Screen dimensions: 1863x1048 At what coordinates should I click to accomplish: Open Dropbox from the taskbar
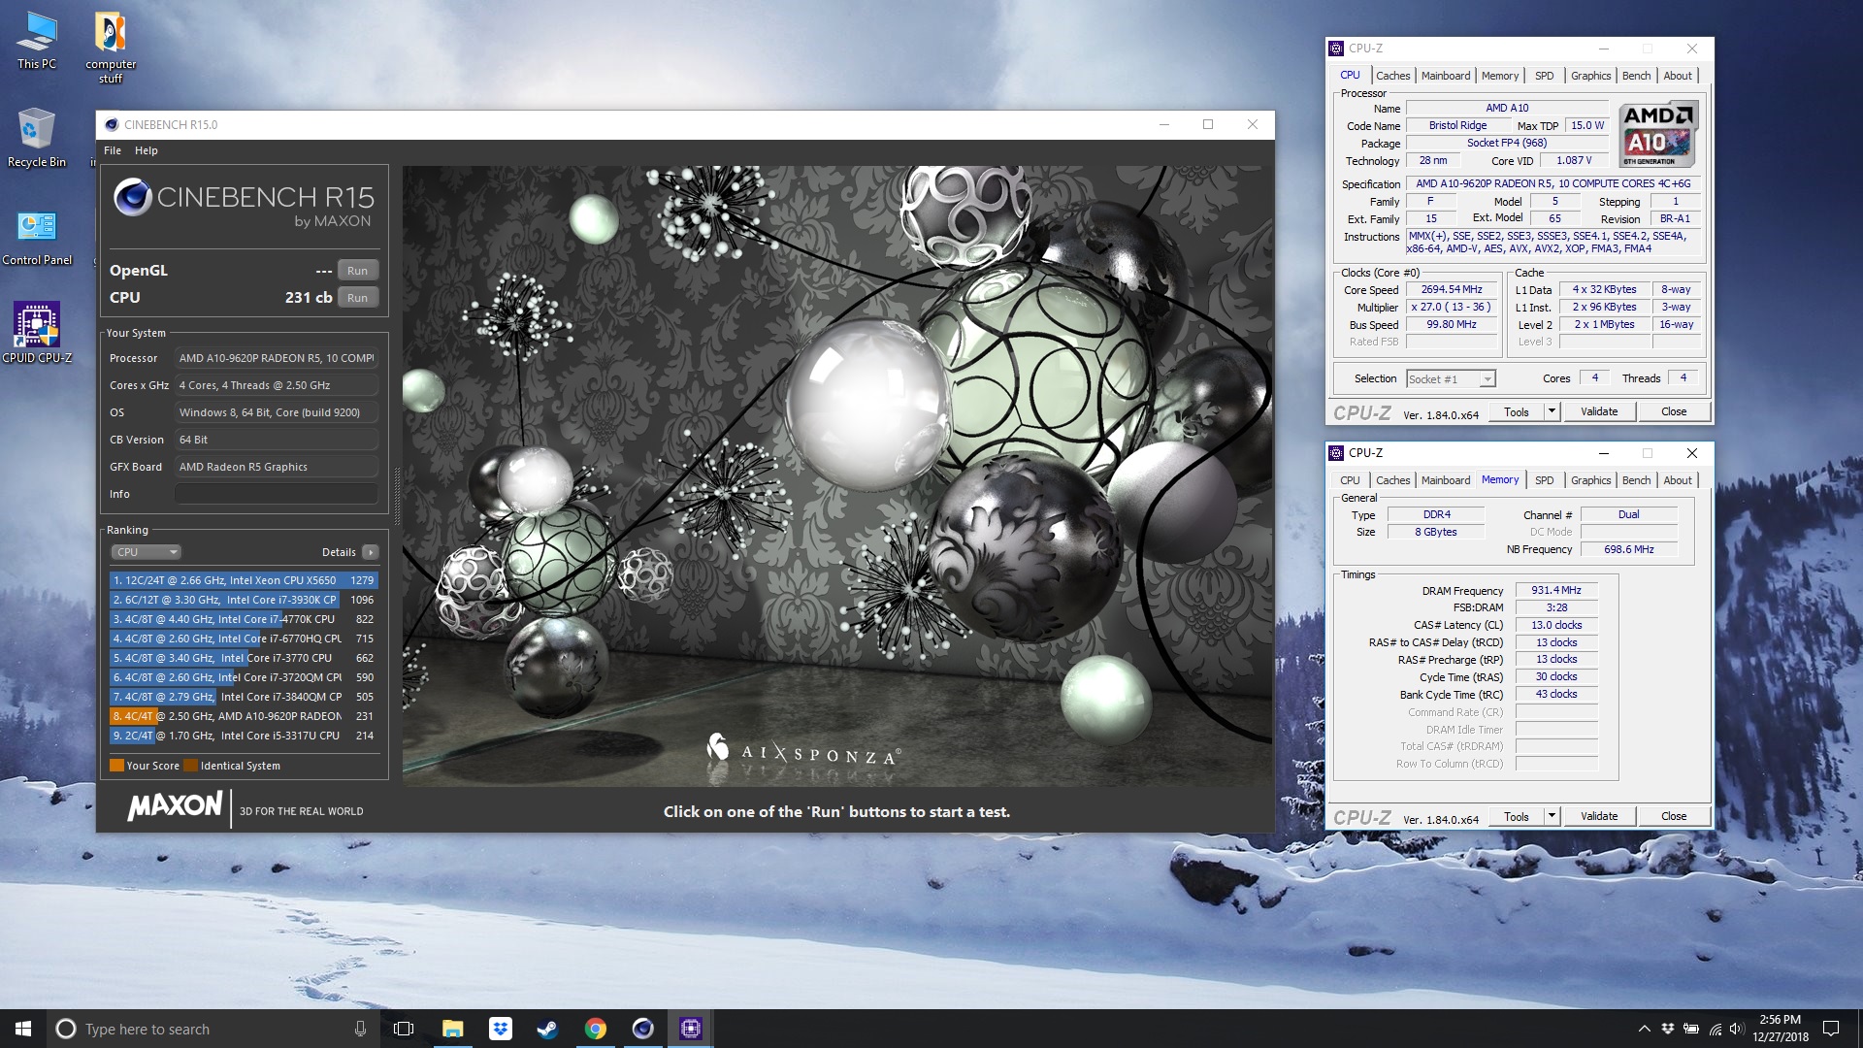500,1029
